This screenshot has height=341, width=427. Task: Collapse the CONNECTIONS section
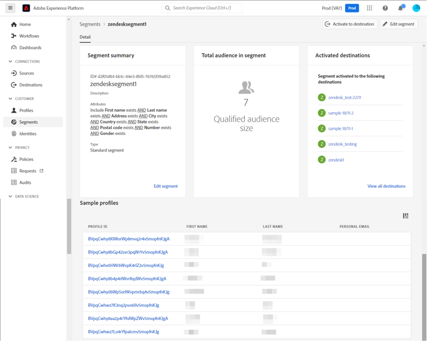click(x=10, y=61)
